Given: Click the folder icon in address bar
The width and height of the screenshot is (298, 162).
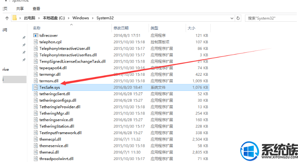Looking at the screenshot, I should pyautogui.click(x=15, y=18).
